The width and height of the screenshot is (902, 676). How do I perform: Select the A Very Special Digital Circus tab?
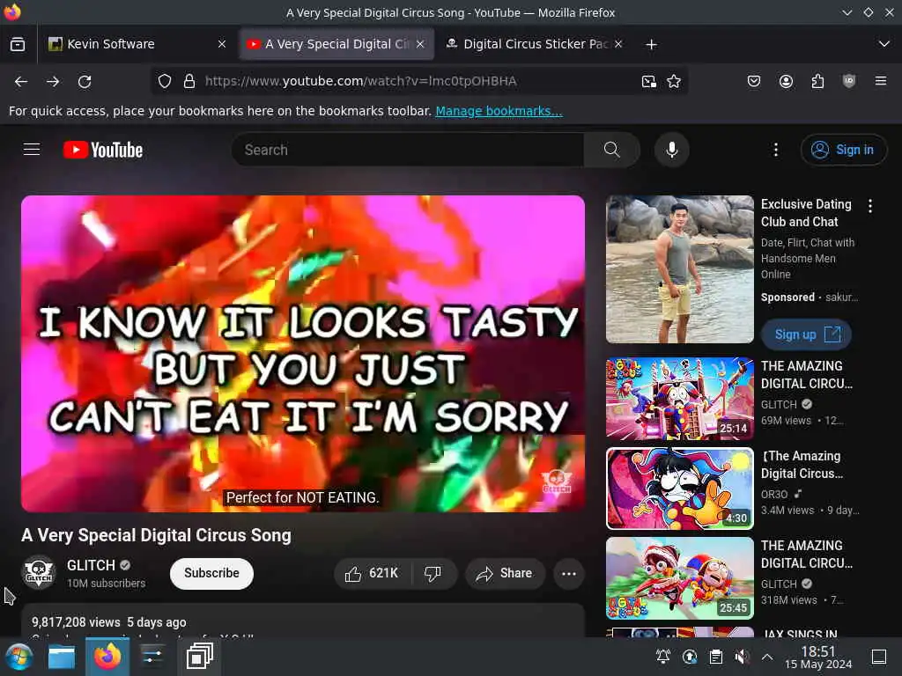336,44
